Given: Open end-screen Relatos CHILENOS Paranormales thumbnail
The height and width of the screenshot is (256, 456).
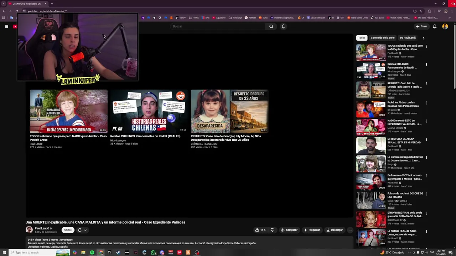Looking at the screenshot, I should pos(149,111).
